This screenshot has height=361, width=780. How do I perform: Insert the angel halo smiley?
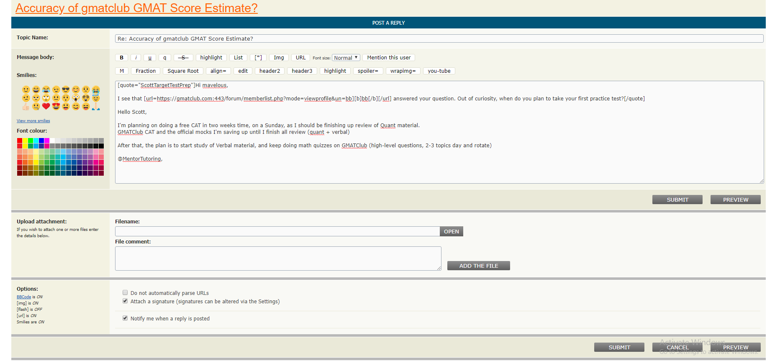[96, 98]
